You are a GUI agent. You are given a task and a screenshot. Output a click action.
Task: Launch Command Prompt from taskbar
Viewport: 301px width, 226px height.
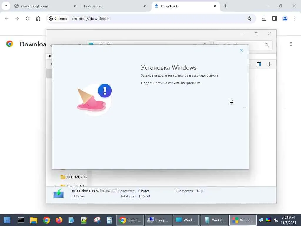coord(21,220)
